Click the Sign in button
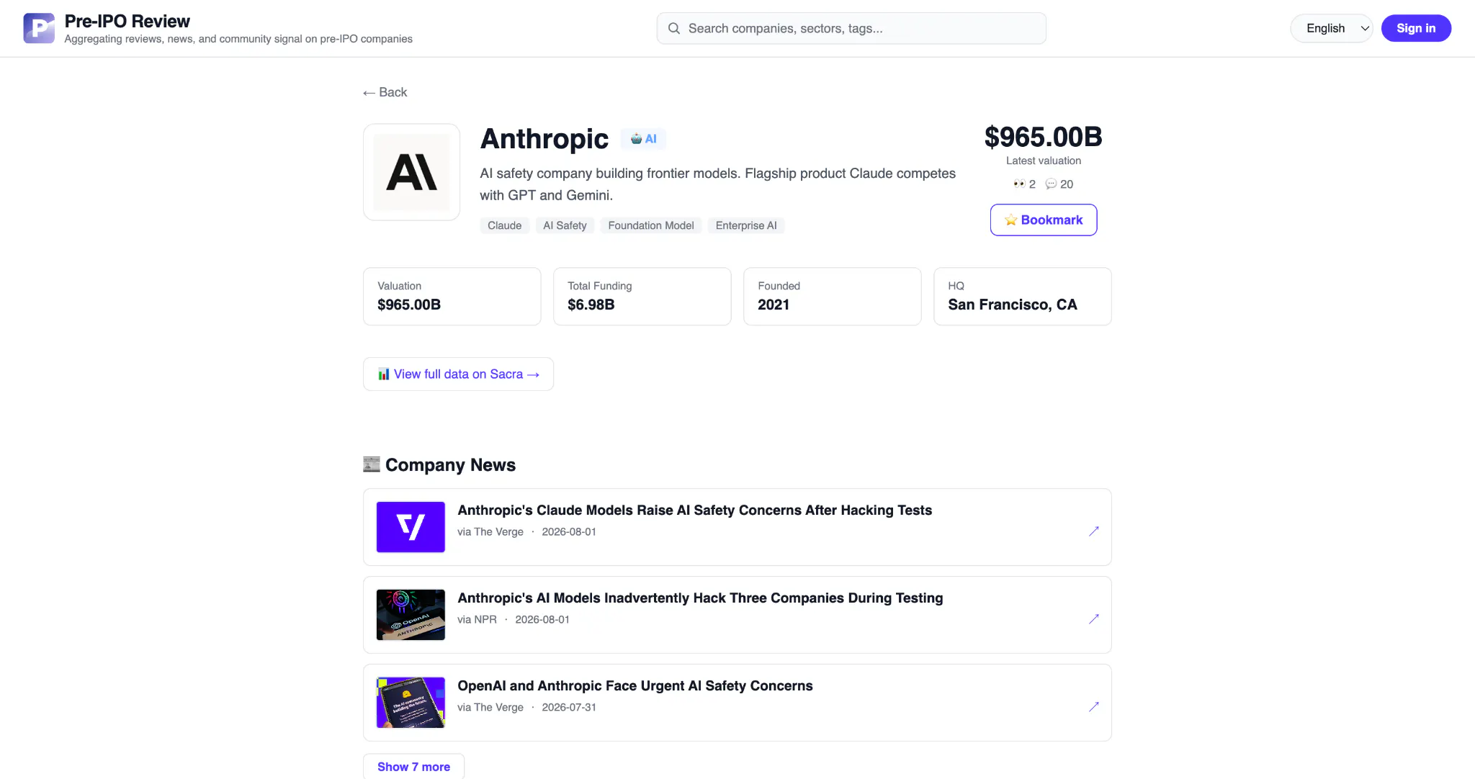This screenshot has height=779, width=1475. [x=1416, y=28]
